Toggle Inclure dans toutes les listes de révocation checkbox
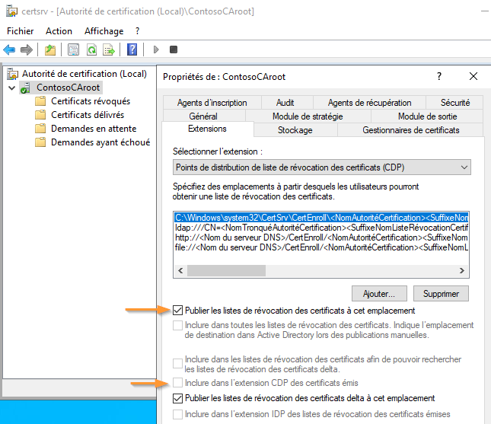Image resolution: width=491 pixels, height=424 pixels. (x=177, y=325)
